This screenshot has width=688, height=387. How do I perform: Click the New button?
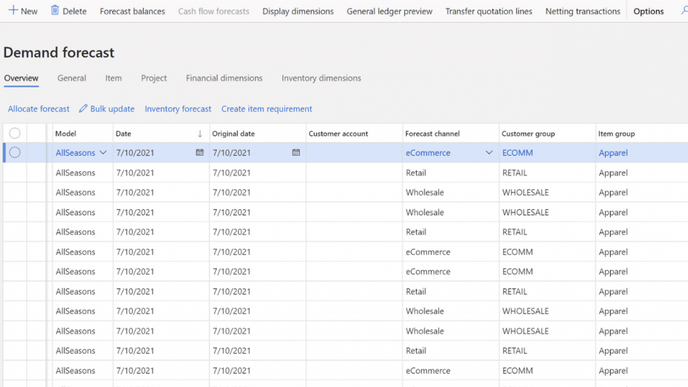coord(23,11)
